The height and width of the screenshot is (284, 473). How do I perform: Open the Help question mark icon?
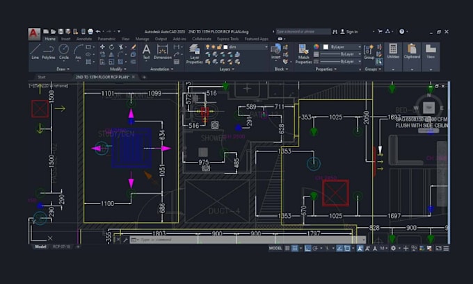point(401,31)
